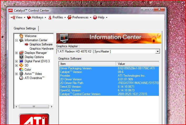Viewport: 186px width, 125px height.
Task: Click the Color wheel icon
Action: [x=21, y=70]
